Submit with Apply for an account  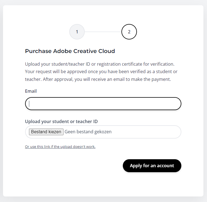pyautogui.click(x=152, y=166)
